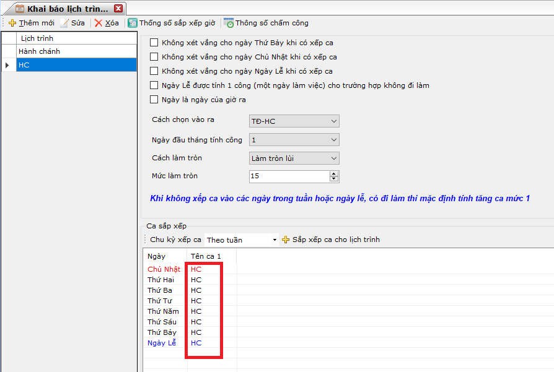This screenshot has height=372, width=554.
Task: Click the tab icon of Khai báo lịch trình
Action: pyautogui.click(x=20, y=9)
